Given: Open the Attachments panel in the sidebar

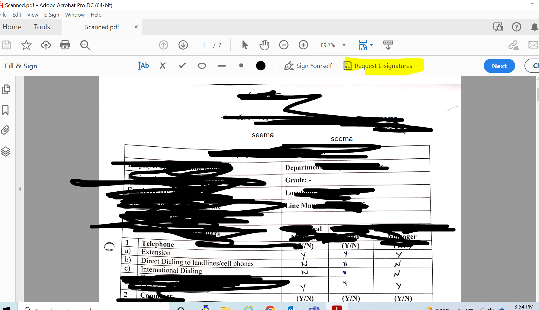Looking at the screenshot, I should 6,130.
